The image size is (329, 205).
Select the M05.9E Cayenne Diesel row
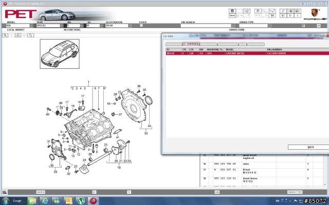coord(247,53)
